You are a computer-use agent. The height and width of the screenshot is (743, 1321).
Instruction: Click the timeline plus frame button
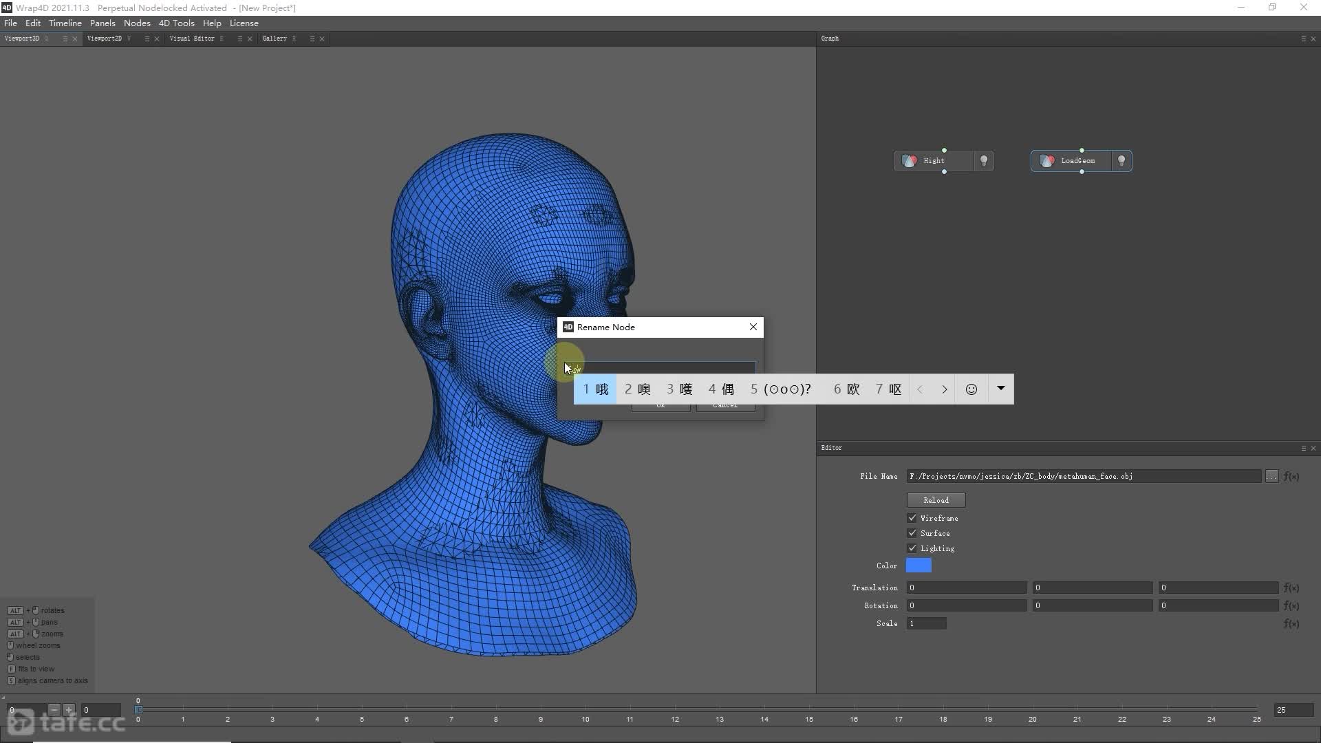click(69, 709)
